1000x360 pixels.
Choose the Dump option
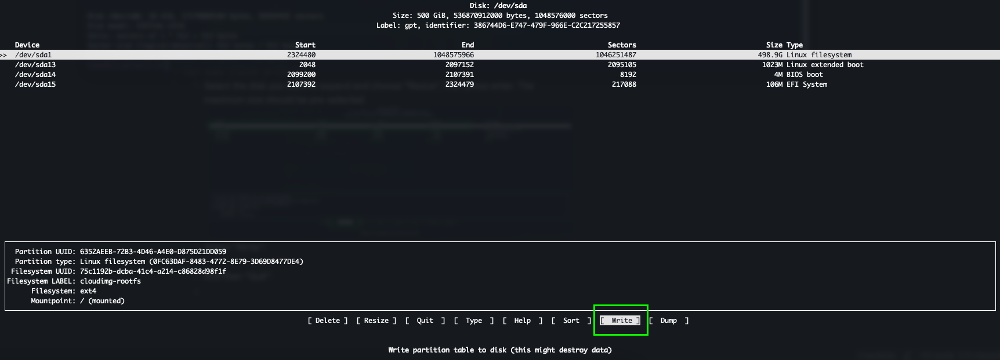(x=669, y=321)
